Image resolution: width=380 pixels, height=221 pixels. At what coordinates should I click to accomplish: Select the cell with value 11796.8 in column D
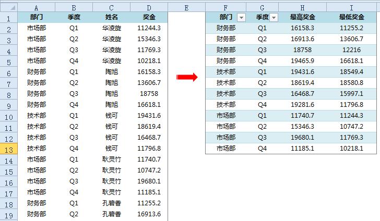[149, 149]
